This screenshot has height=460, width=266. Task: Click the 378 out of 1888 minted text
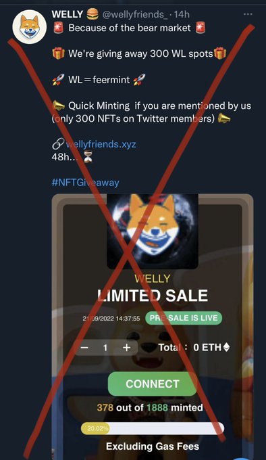[x=150, y=407]
